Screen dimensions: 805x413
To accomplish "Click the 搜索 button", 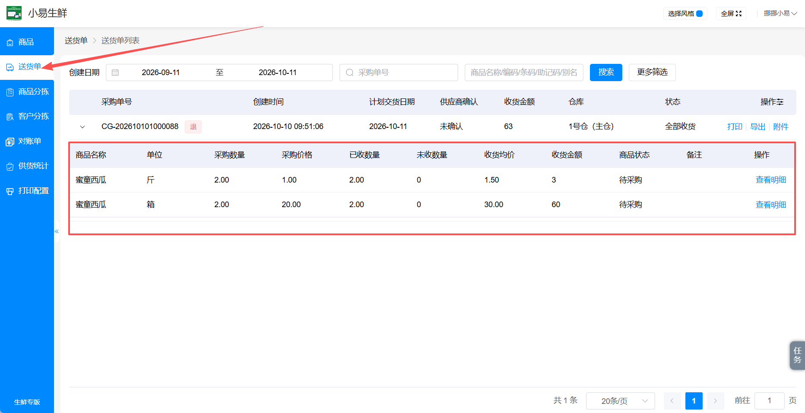I will click(x=606, y=73).
